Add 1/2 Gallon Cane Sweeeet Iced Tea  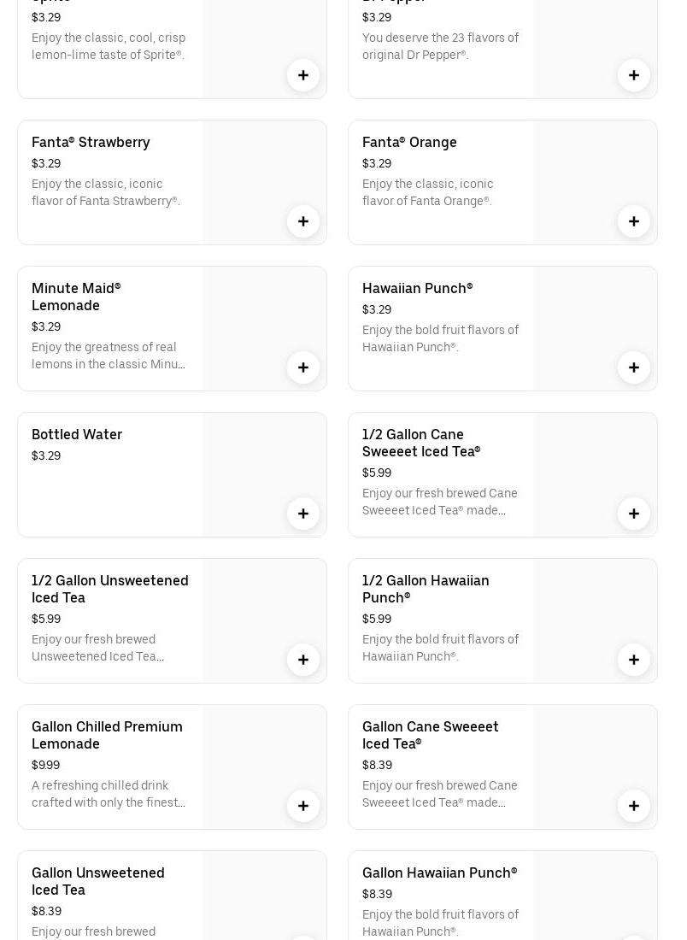634,514
